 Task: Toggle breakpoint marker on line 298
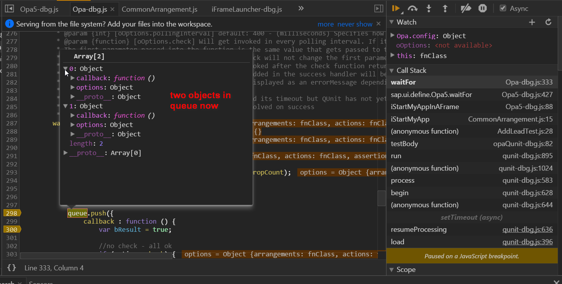pyautogui.click(x=12, y=213)
